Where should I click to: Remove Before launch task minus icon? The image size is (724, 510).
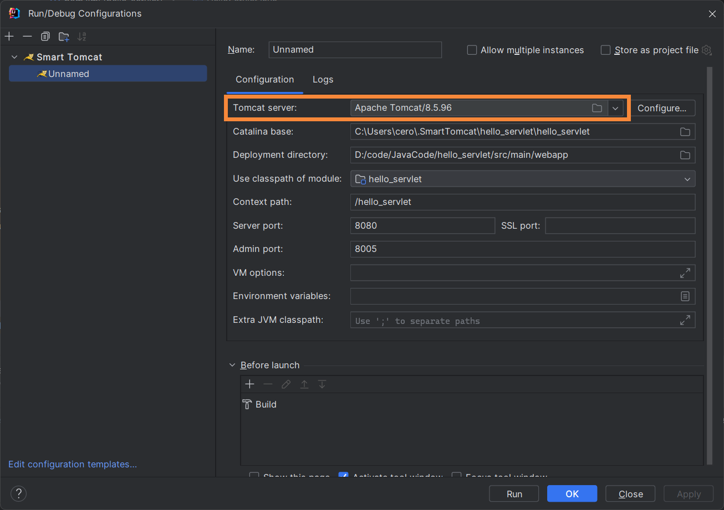(268, 384)
